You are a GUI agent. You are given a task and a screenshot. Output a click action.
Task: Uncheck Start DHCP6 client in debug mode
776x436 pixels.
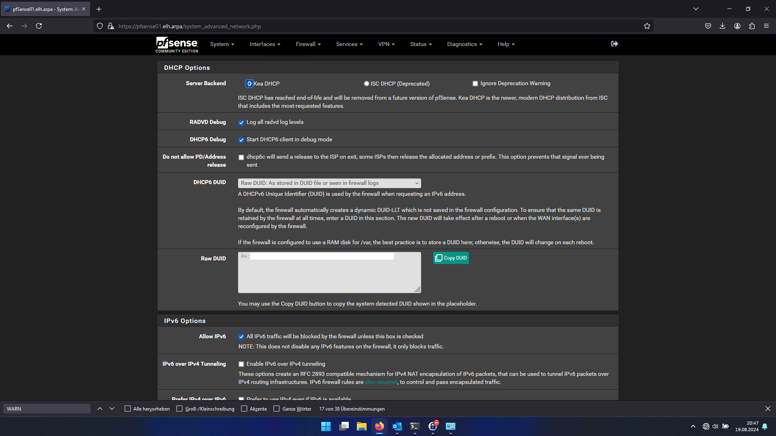pos(241,140)
